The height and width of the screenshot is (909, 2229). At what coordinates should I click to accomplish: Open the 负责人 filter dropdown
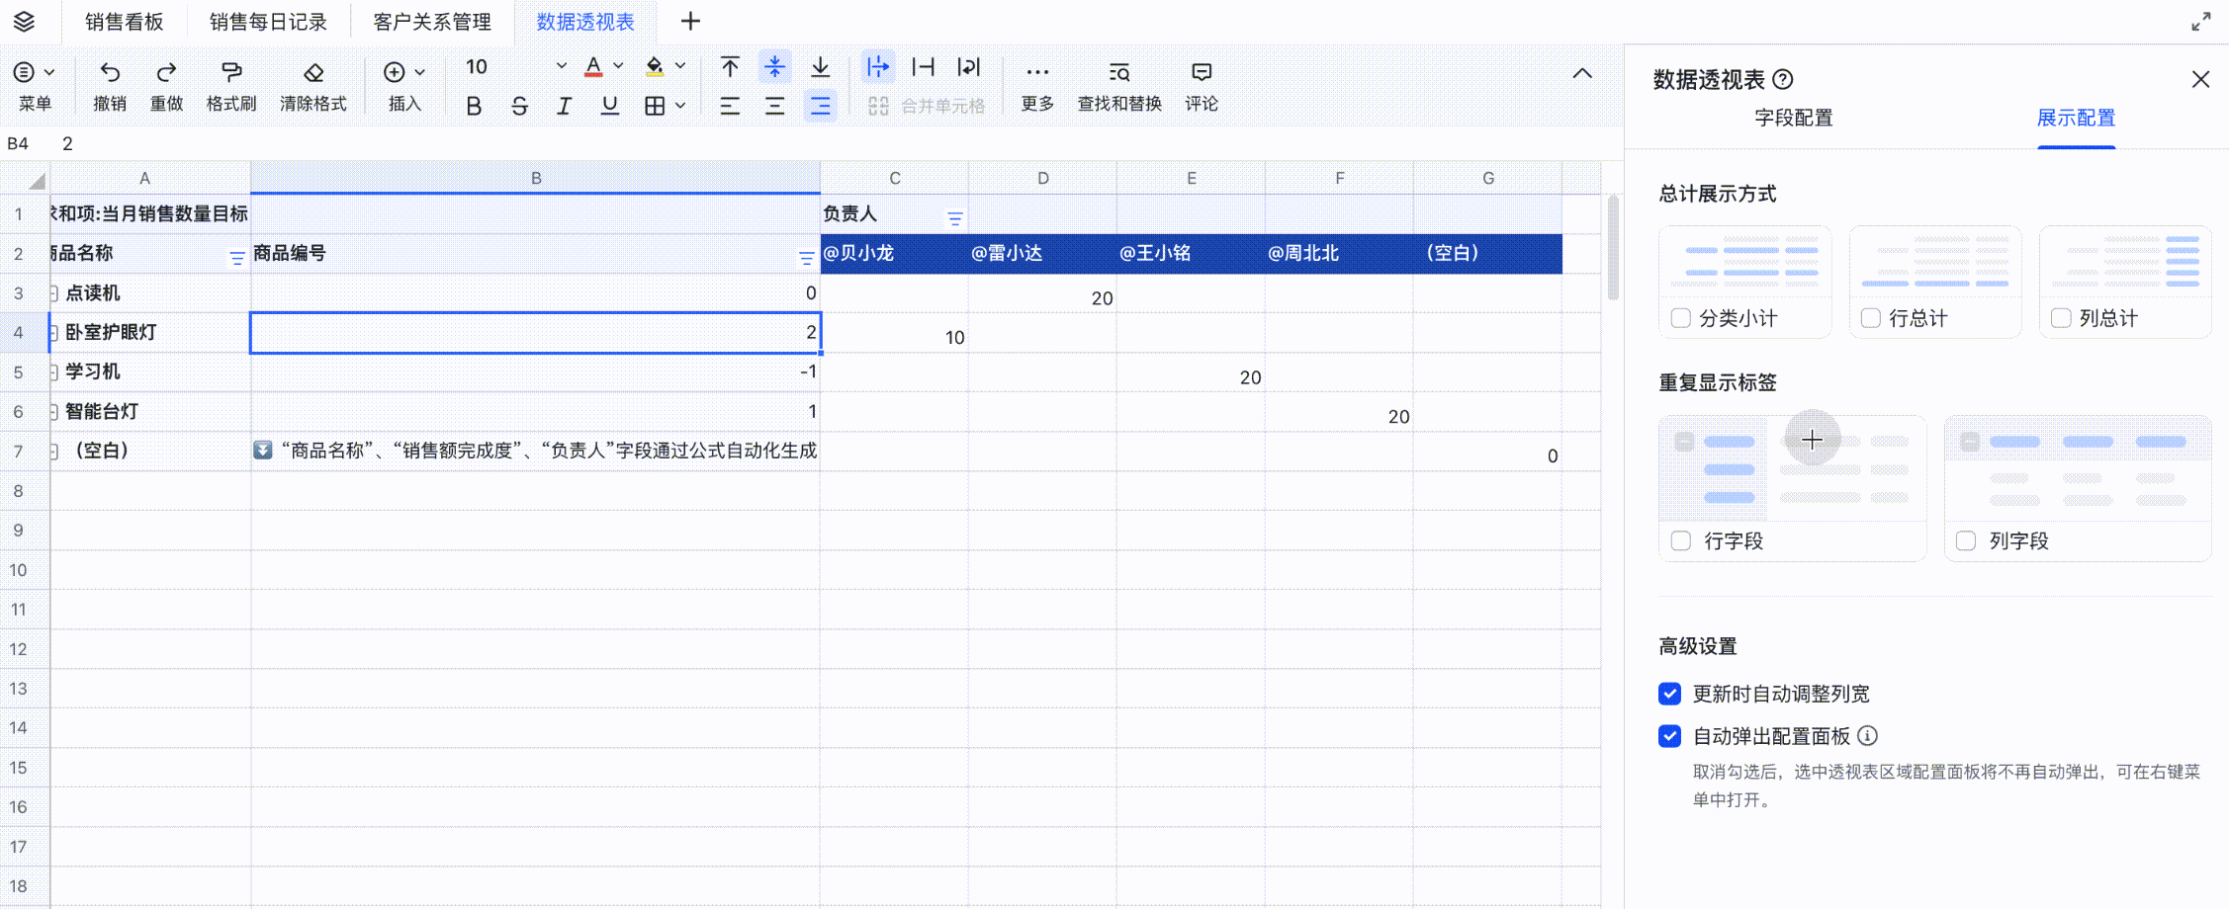click(955, 218)
